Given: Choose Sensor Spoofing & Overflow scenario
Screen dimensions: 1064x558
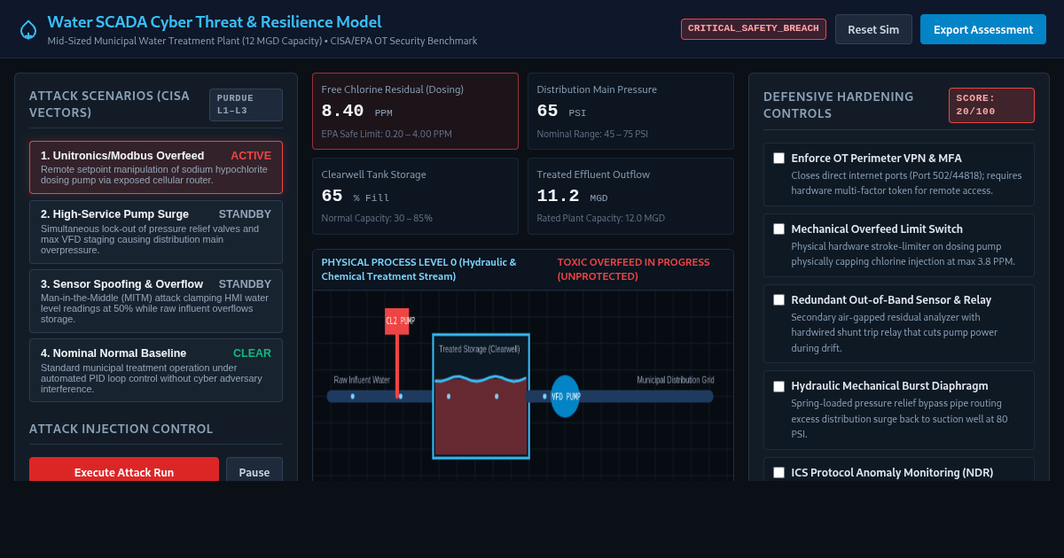Looking at the screenshot, I should pos(156,301).
